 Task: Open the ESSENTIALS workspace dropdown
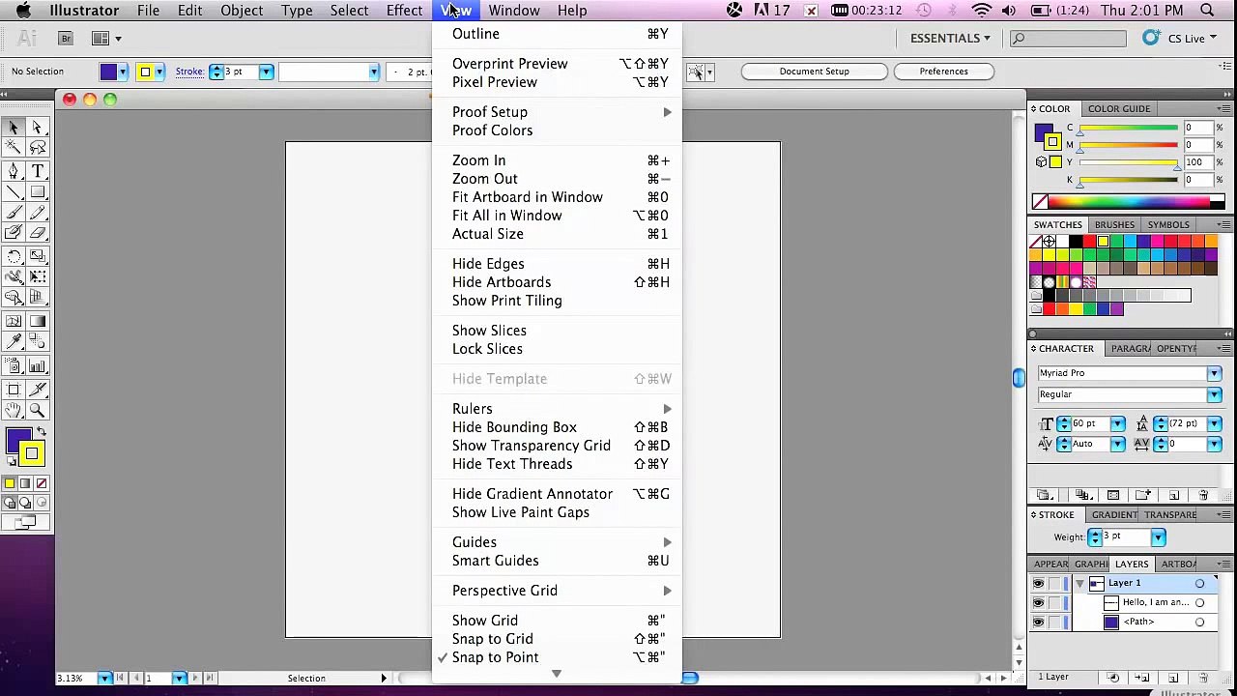tap(951, 38)
